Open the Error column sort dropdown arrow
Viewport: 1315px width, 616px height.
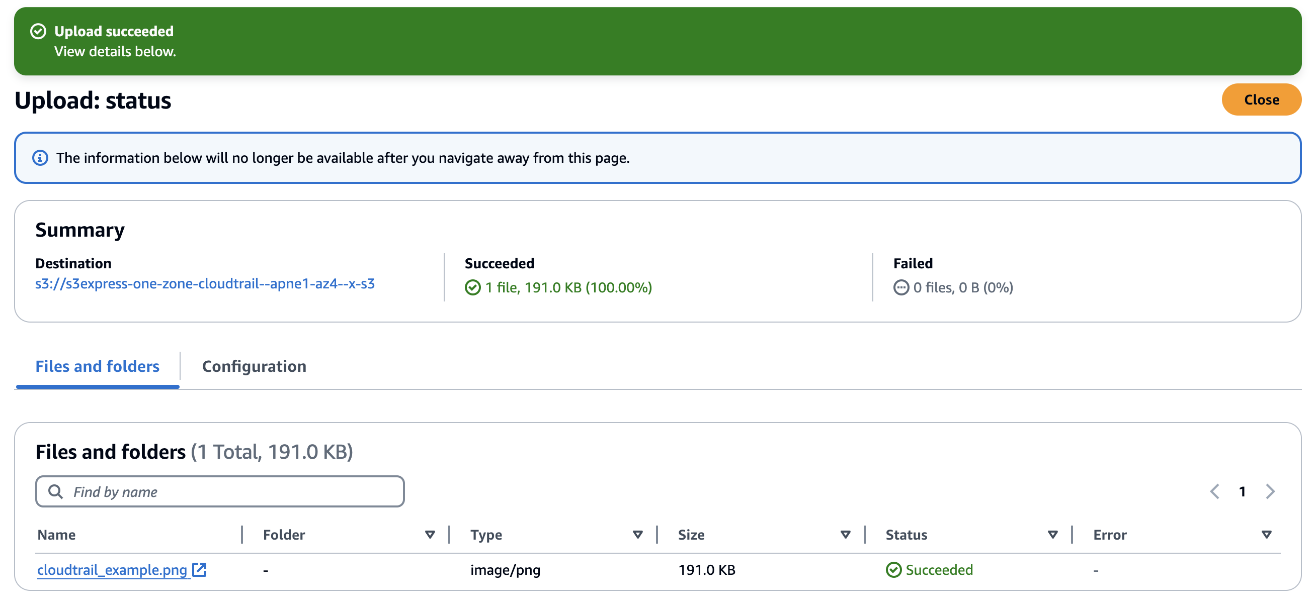[x=1266, y=534]
